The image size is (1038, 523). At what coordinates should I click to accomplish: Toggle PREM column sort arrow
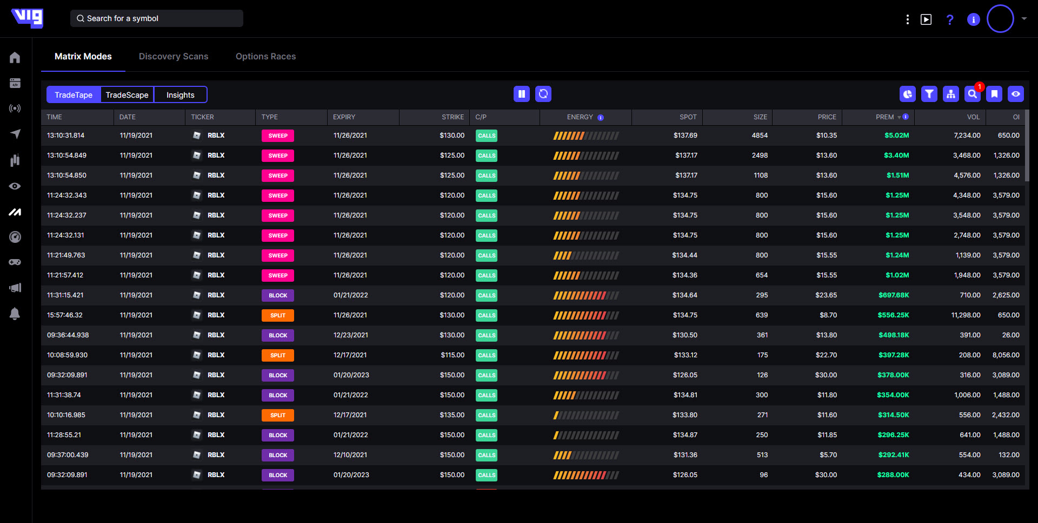[900, 117]
